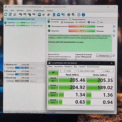Switch to the Температура tab
The image size is (122, 122).
click(67, 22)
